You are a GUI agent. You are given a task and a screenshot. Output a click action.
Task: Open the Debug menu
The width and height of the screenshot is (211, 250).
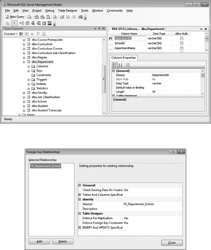pos(50,10)
